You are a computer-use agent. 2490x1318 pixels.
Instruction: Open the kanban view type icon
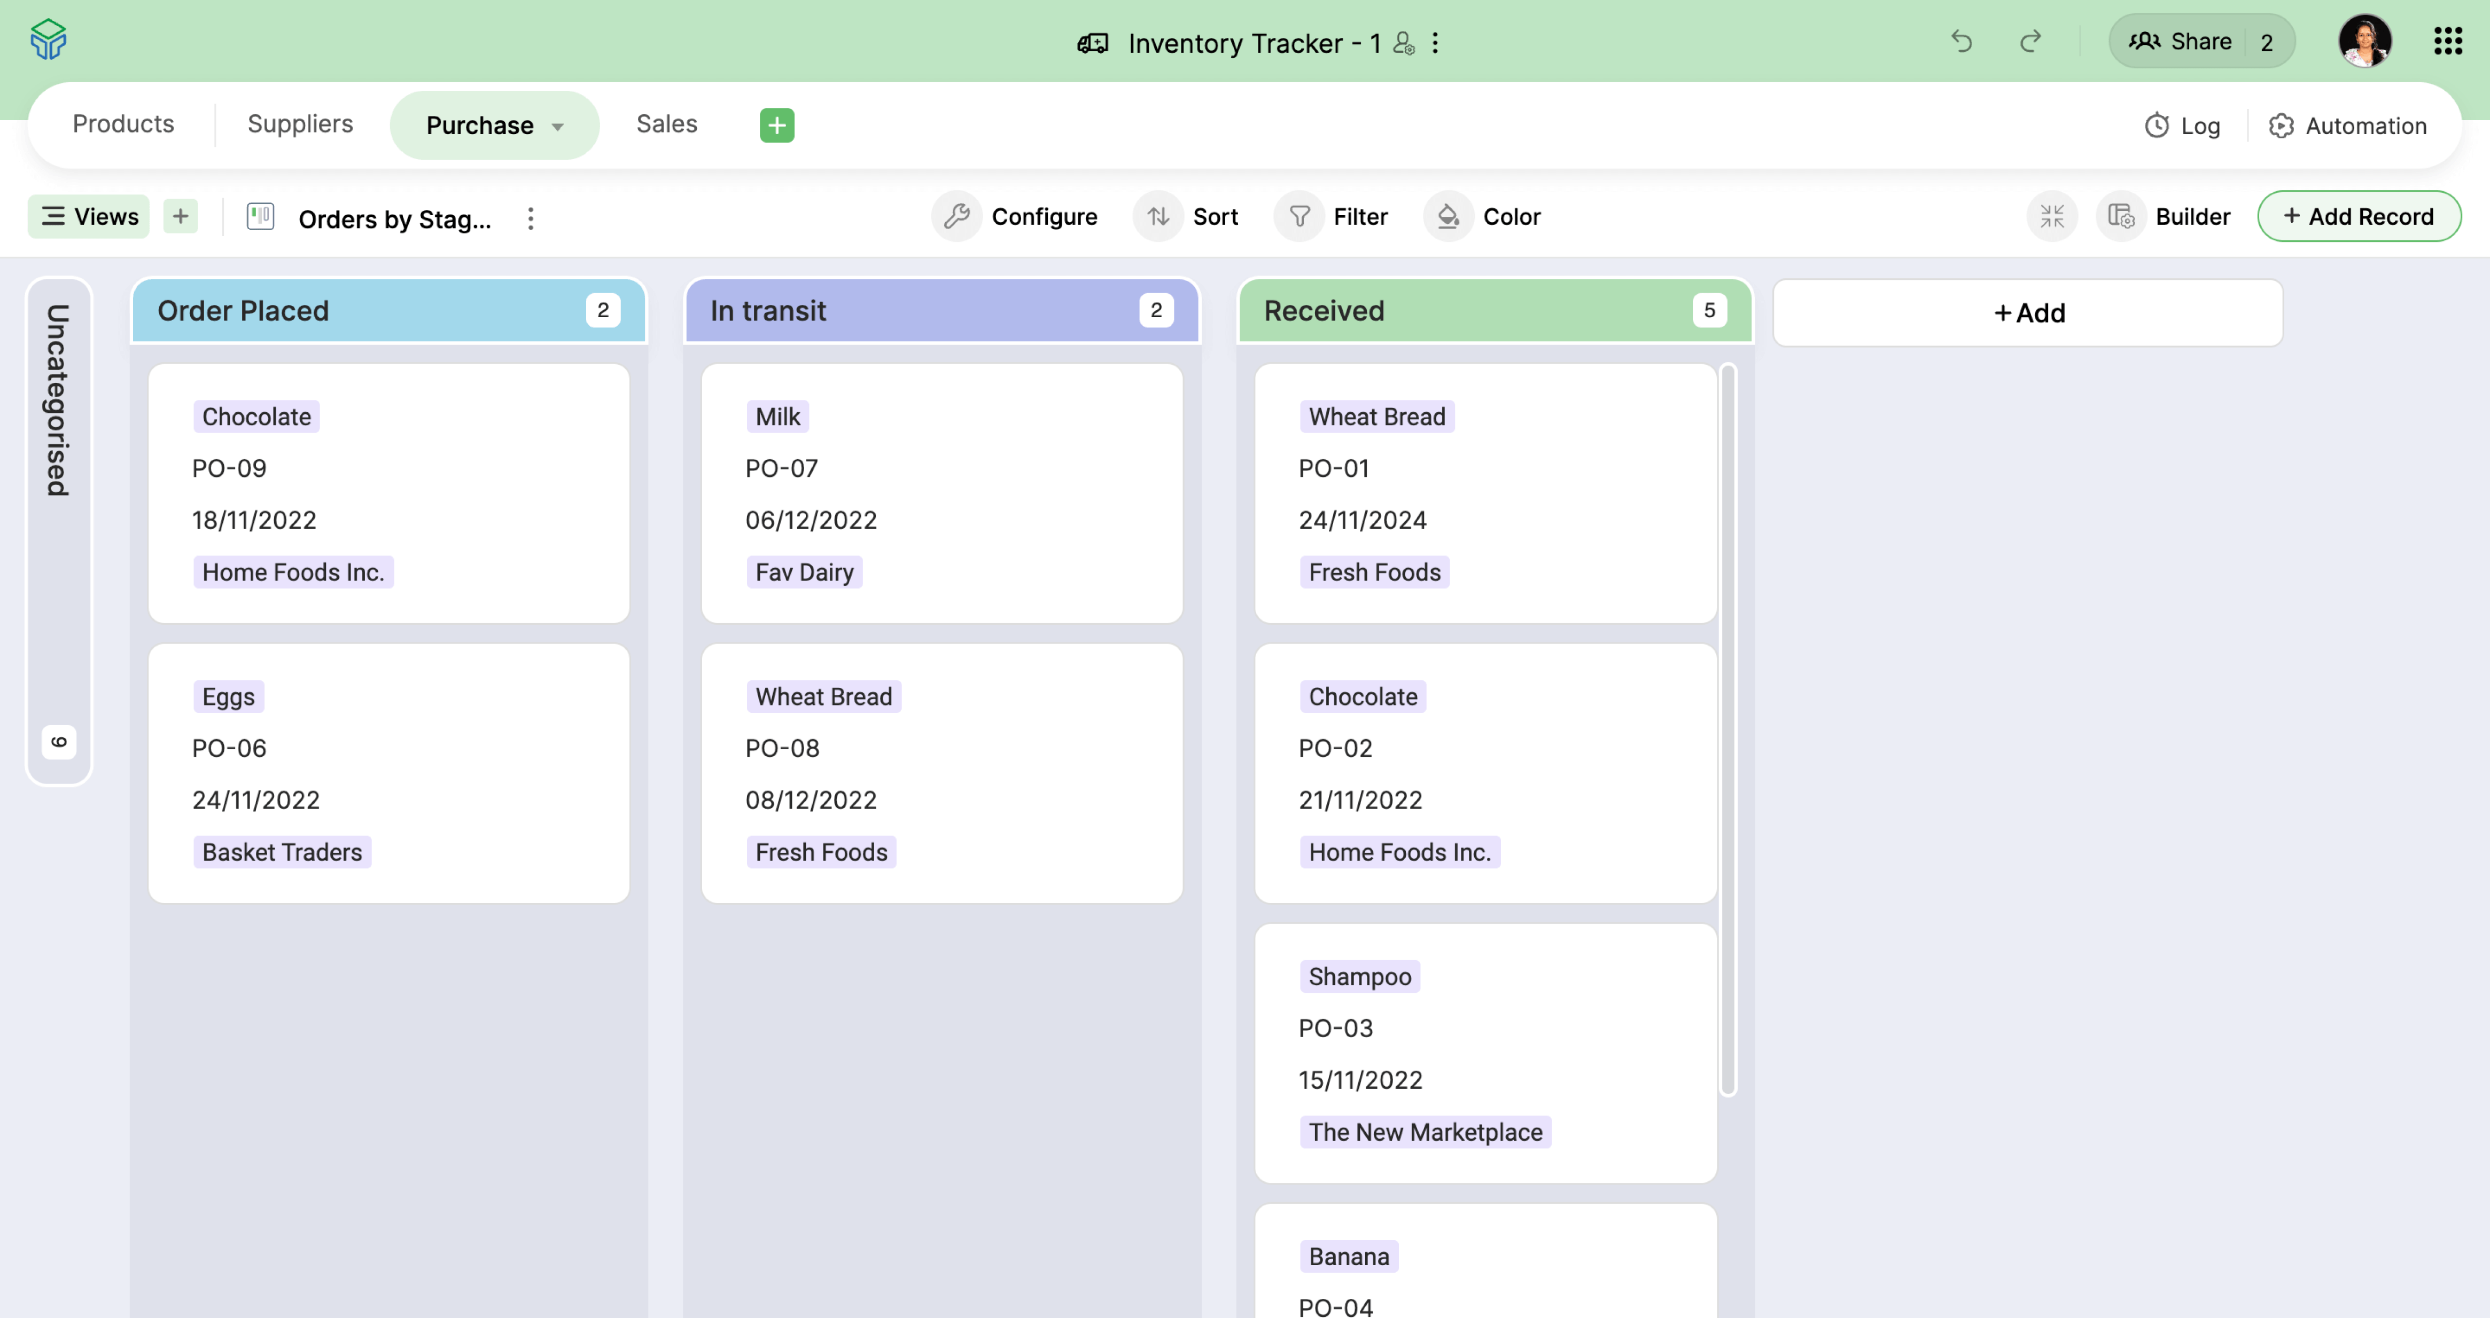pos(261,216)
